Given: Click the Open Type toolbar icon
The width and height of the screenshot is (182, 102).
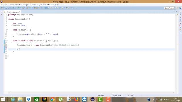Looking at the screenshot, I should (x=35, y=8).
